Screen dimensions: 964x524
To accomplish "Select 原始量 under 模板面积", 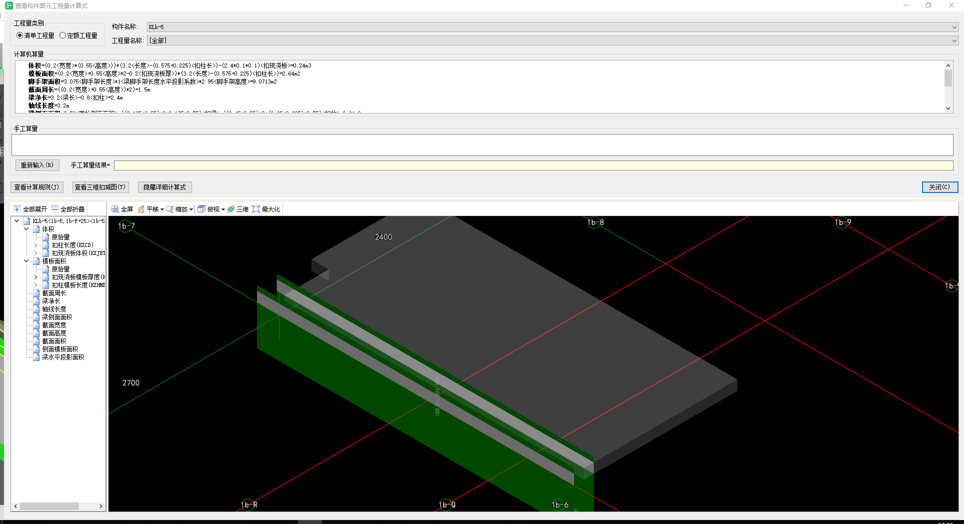I will click(60, 269).
